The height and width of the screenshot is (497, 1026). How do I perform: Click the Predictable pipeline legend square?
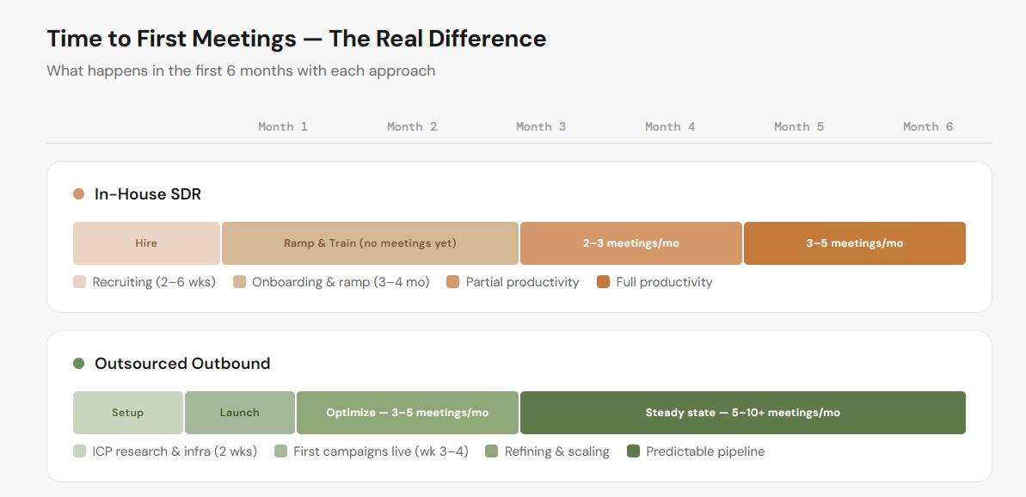[x=633, y=451]
